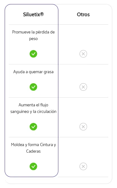Select the Otros column header
The width and height of the screenshot is (117, 188).
83,14
